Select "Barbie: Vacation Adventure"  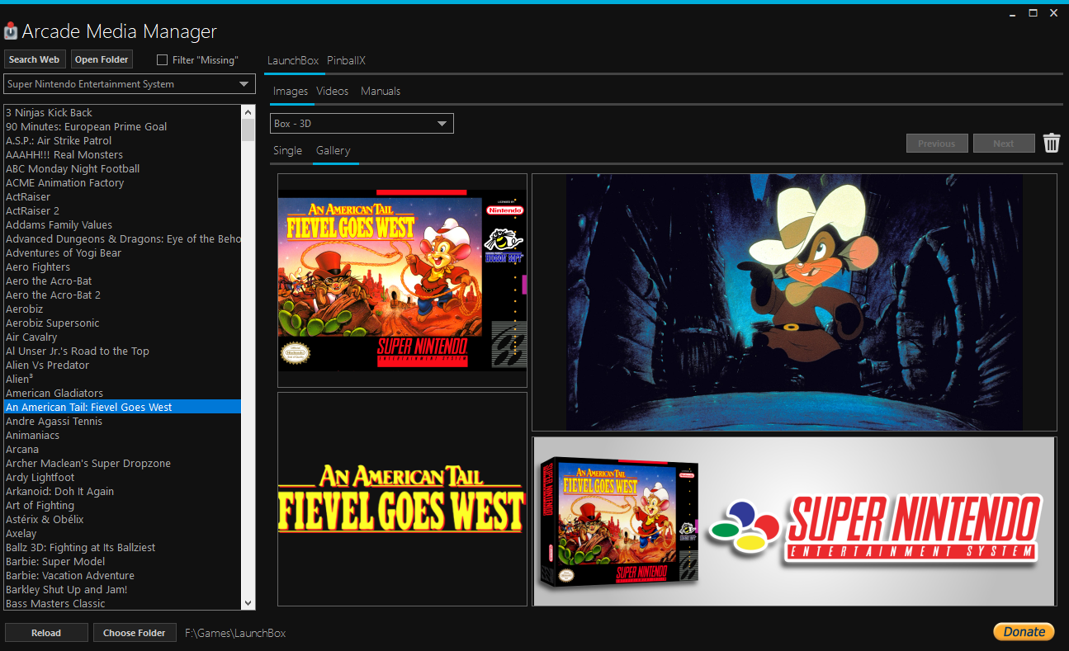123,575
